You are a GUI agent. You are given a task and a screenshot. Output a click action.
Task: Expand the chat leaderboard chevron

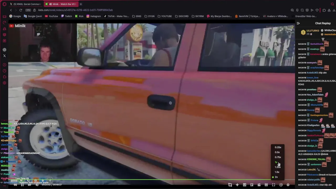(x=323, y=39)
